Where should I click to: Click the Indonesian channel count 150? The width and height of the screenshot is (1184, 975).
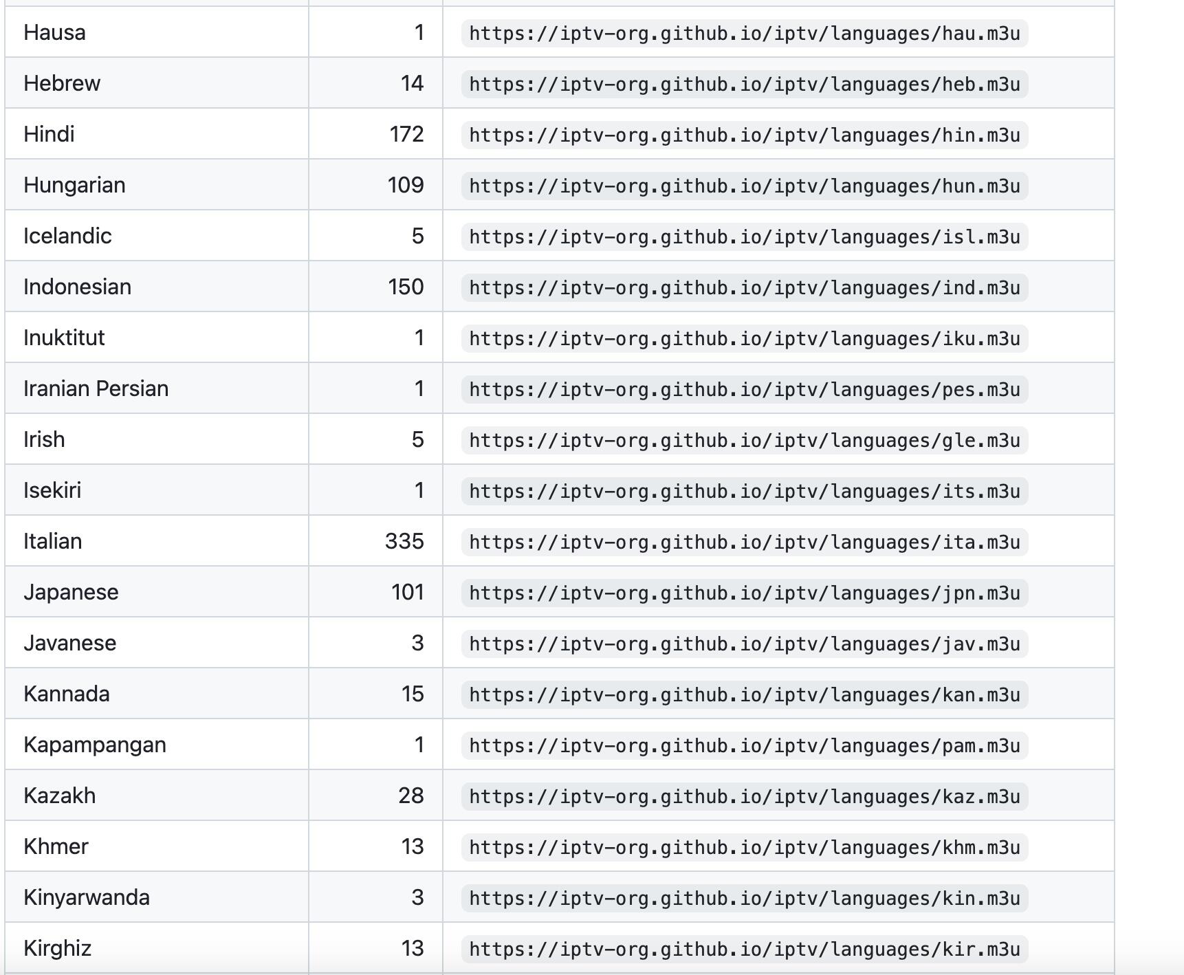click(406, 287)
